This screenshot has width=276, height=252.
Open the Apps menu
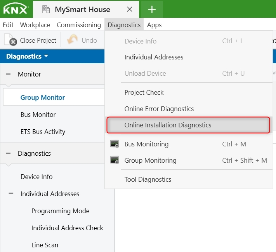click(x=154, y=25)
